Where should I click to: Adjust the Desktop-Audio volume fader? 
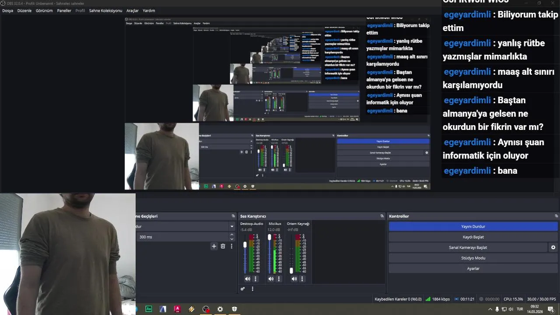(245, 245)
